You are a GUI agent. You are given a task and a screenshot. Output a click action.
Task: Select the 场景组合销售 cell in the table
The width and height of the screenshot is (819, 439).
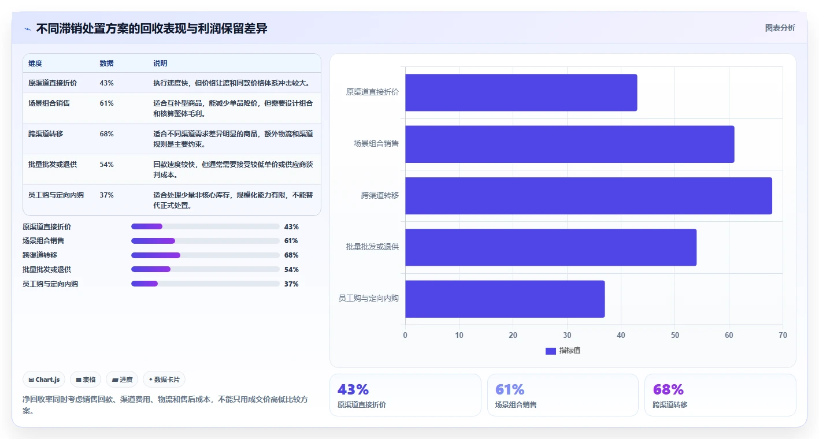[x=49, y=103]
